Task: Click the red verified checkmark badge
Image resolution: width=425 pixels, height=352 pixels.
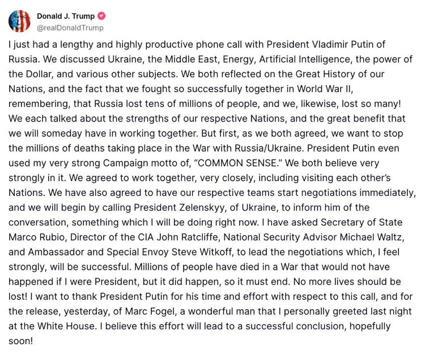Action: tap(101, 16)
